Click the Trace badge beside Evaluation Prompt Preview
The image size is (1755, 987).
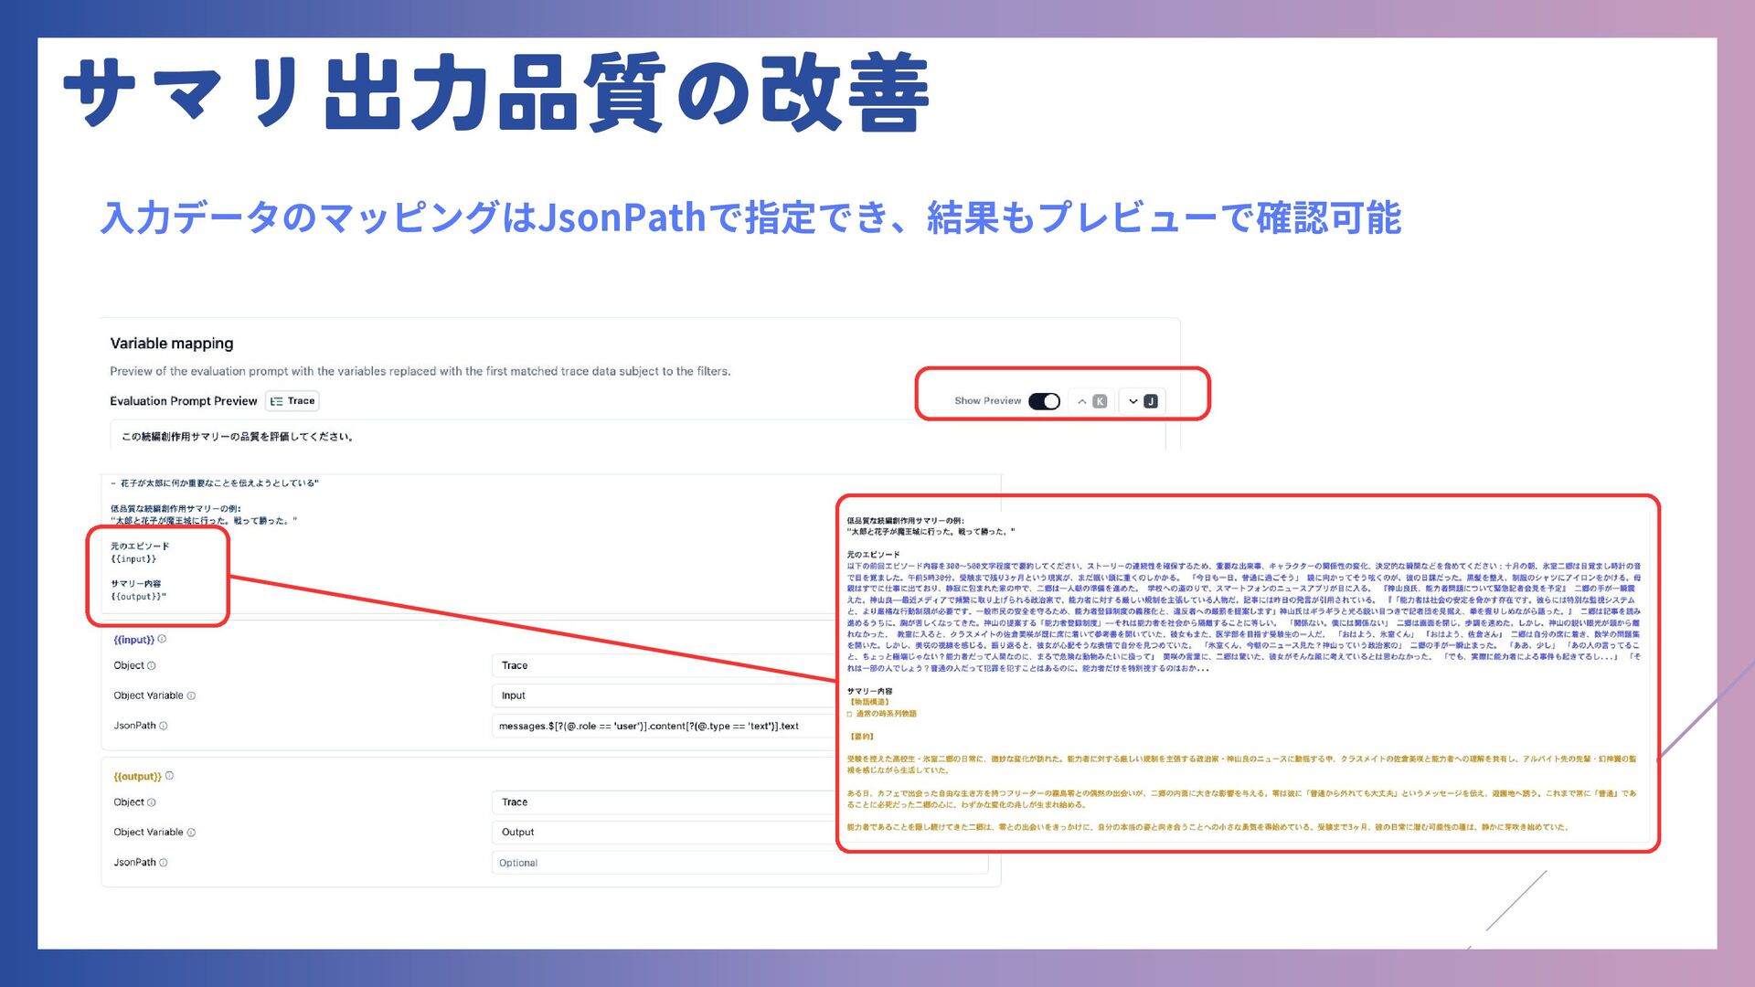pos(292,401)
